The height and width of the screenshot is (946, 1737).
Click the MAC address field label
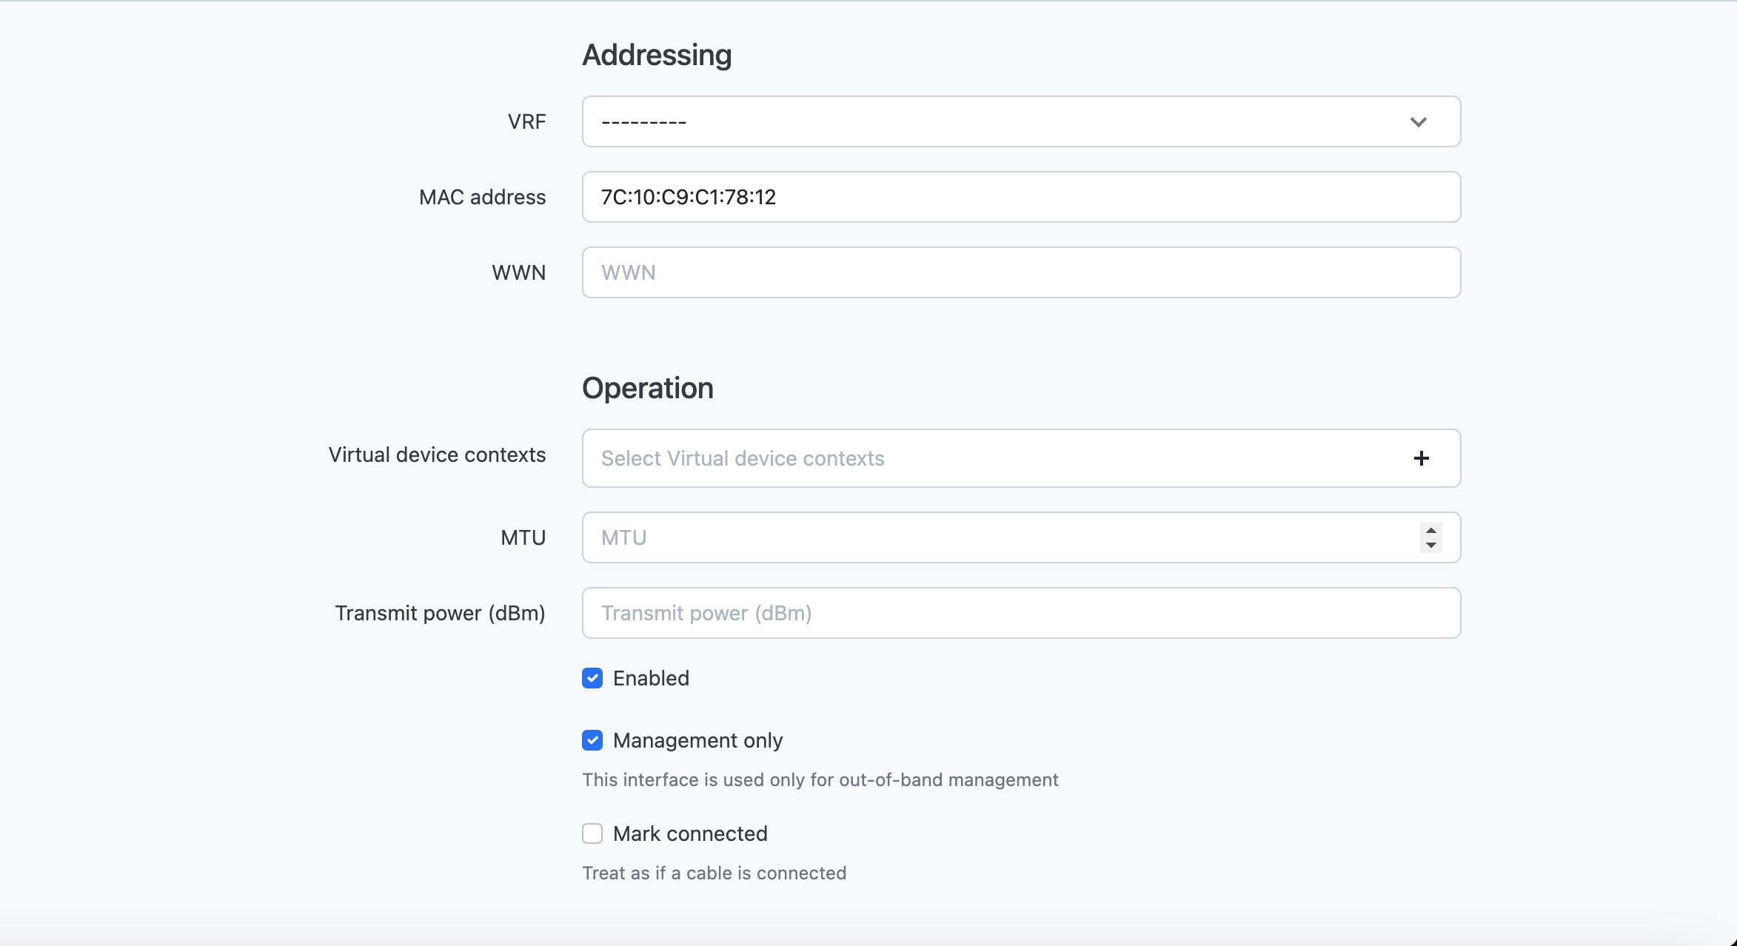point(482,197)
